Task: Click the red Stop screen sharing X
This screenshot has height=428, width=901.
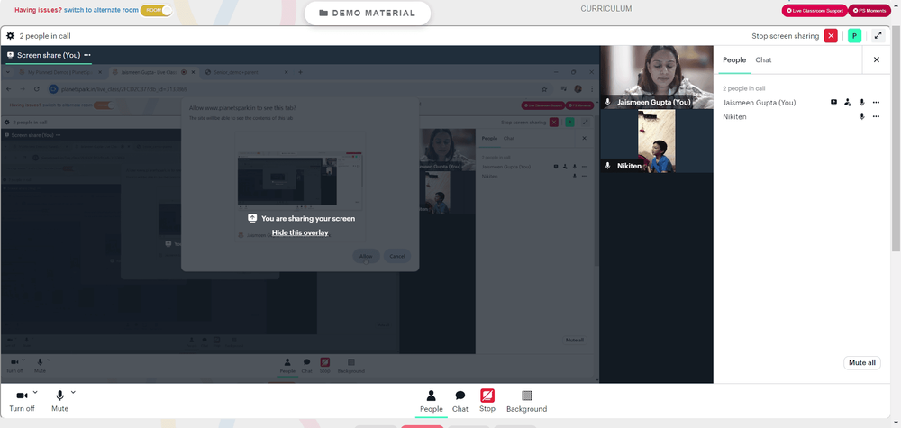Action: pyautogui.click(x=831, y=36)
